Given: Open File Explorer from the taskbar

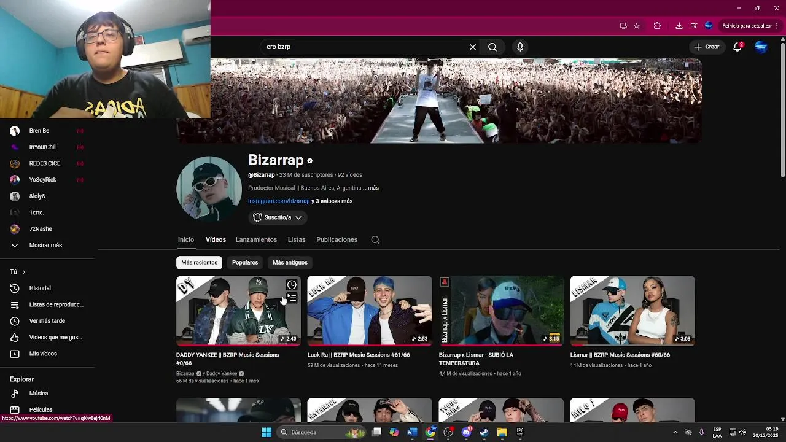Looking at the screenshot, I should [x=502, y=432].
